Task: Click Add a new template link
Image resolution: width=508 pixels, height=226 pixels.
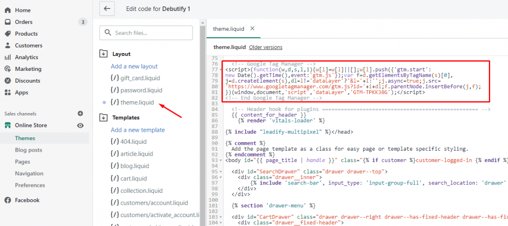Action: (138, 130)
